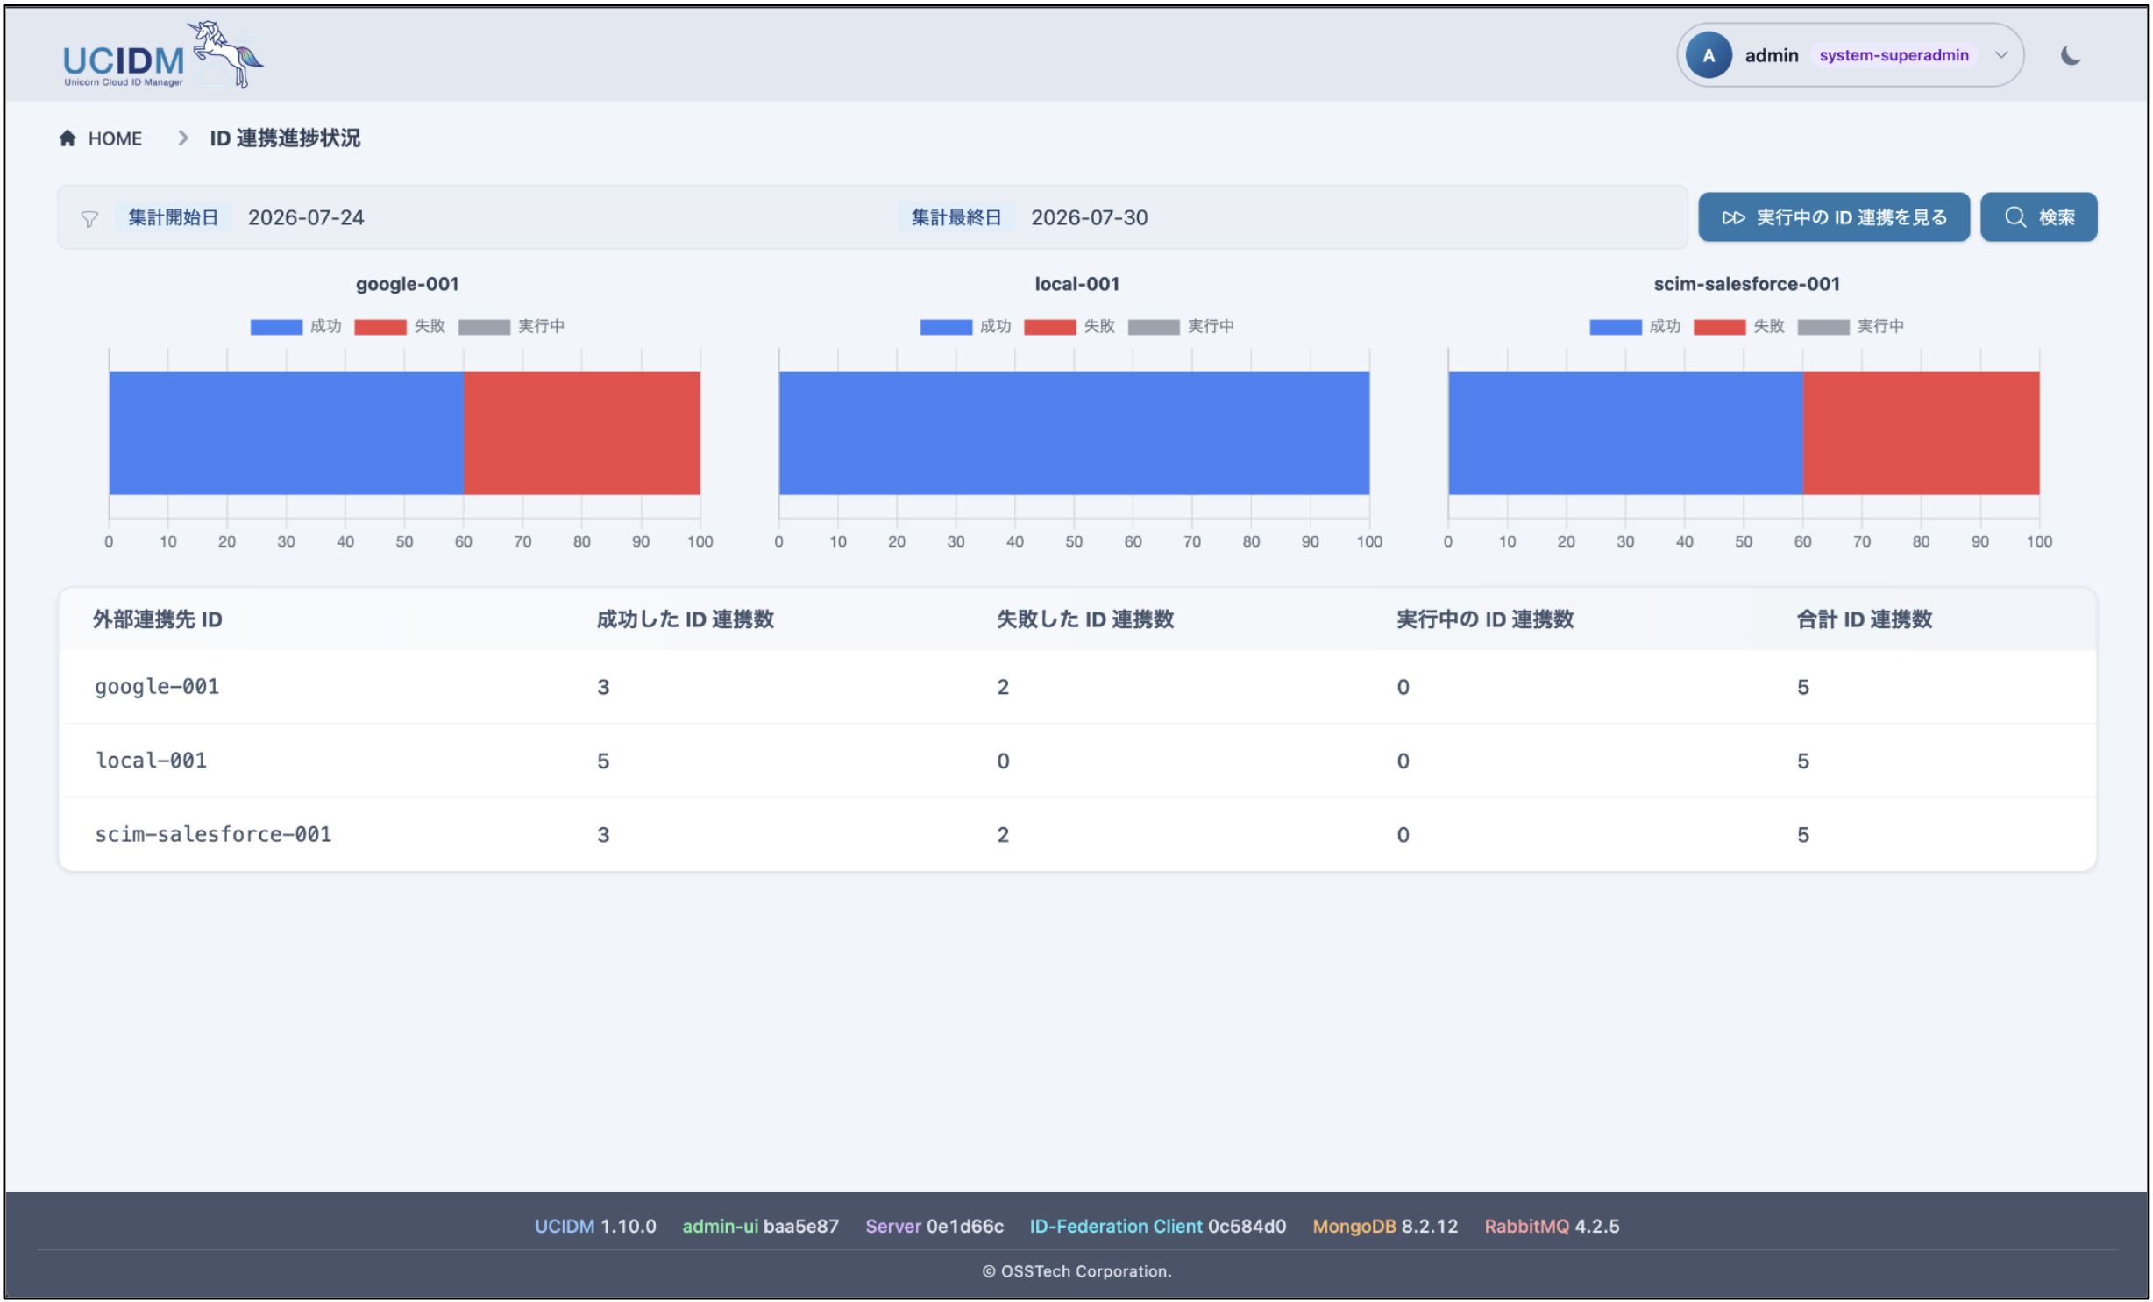Click the filter funnel icon
This screenshot has width=2153, height=1302.
[x=89, y=218]
